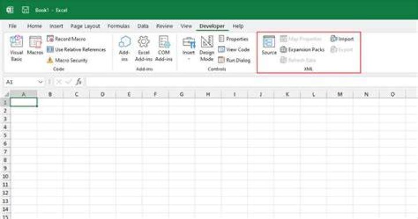Click Run Dialog
The image size is (418, 219).
click(234, 60)
